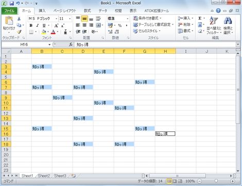Image resolution: width=242 pixels, height=186 pixels.
Task: Select cell H16 containing 知っ得
Action: (165, 134)
